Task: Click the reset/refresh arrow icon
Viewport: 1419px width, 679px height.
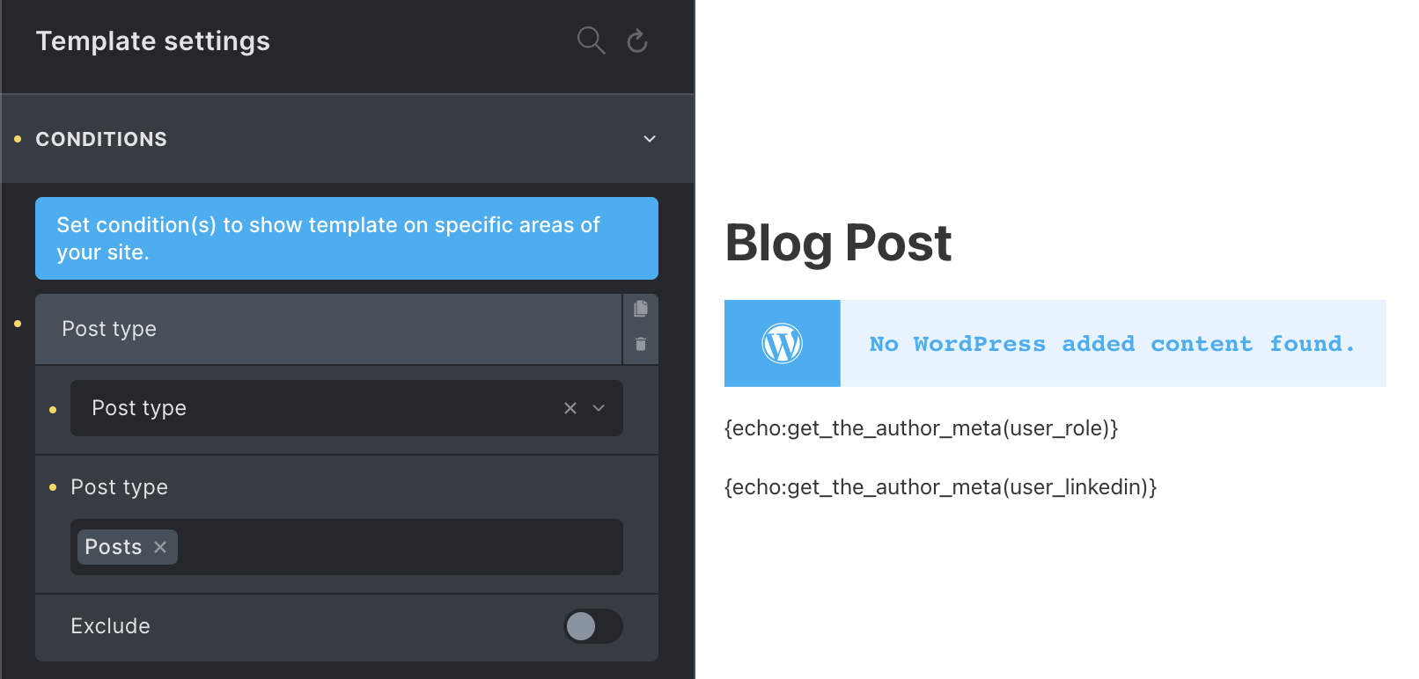Action: (x=637, y=40)
